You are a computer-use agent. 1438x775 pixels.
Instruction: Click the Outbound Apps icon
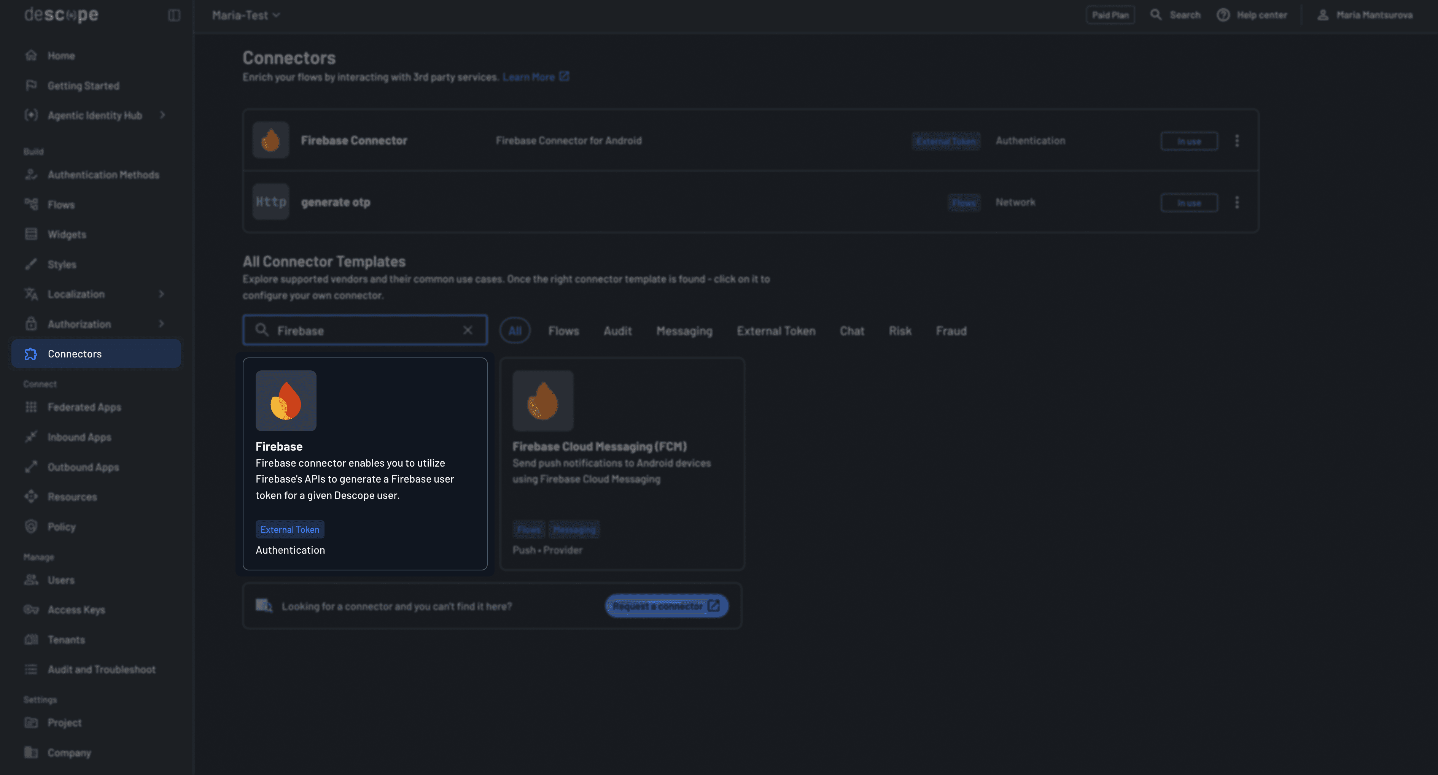coord(31,467)
